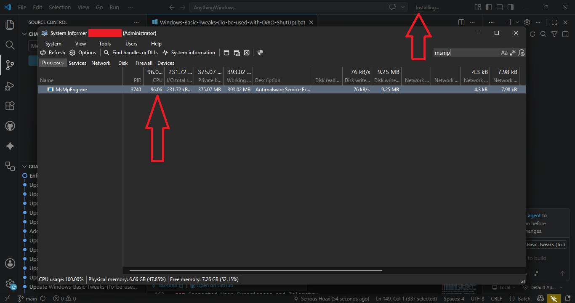Open Source Control more actions ellipsis
Screen dimensions: 575x303
coord(136,22)
